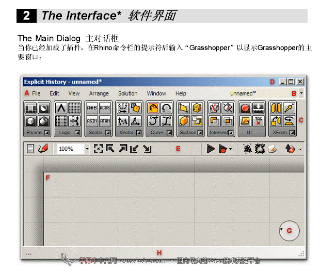Click the white cube icon in Params
This screenshot has width=320, height=271.
30,121
